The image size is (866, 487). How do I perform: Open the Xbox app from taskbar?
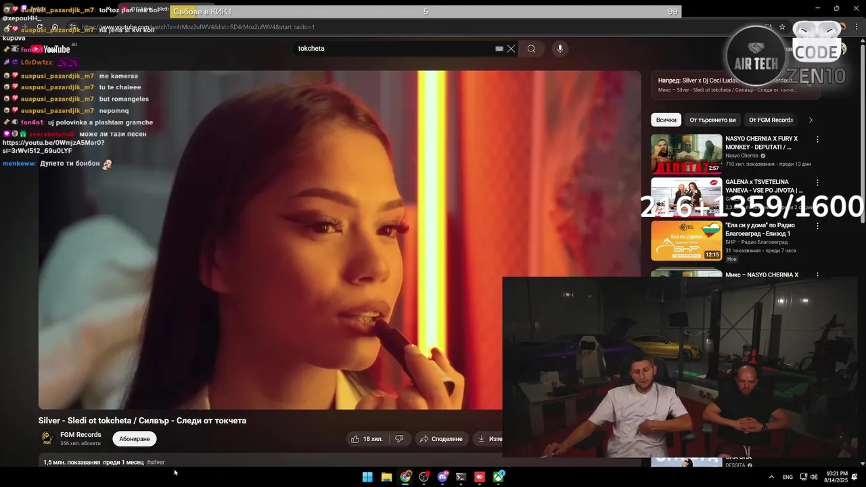499,477
